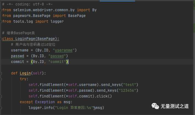This screenshot has width=195, height=115.
Task: Click the string "passwd" literal
Action: pos(57,56)
